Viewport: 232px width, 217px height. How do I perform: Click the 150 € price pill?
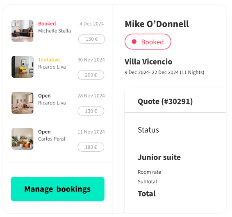pos(91,39)
